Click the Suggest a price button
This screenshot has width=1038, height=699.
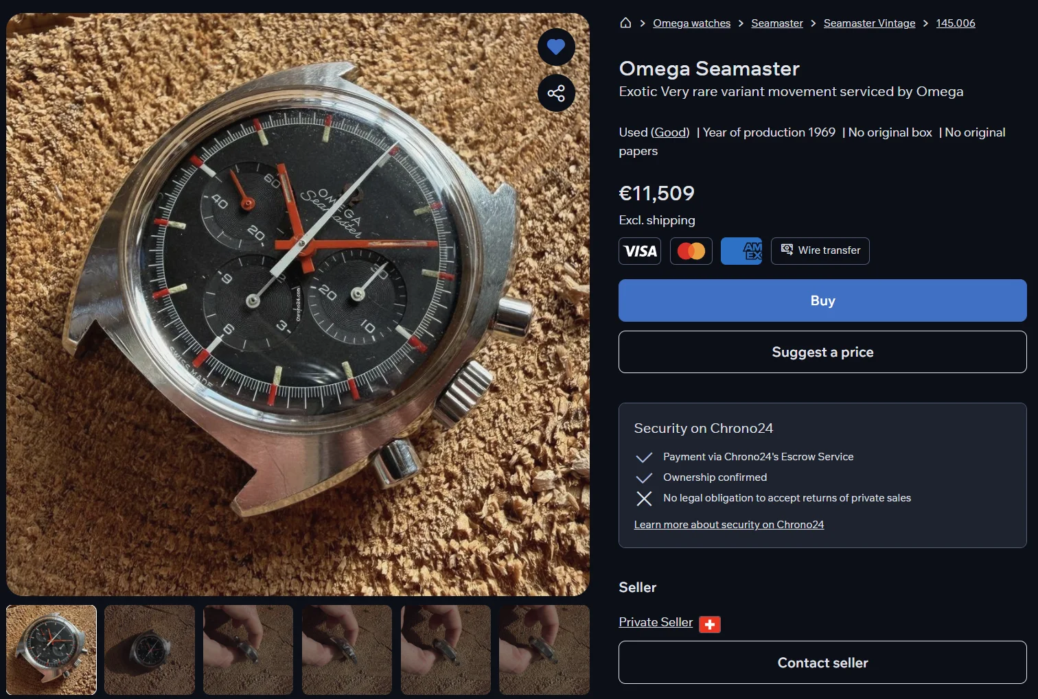coord(822,352)
